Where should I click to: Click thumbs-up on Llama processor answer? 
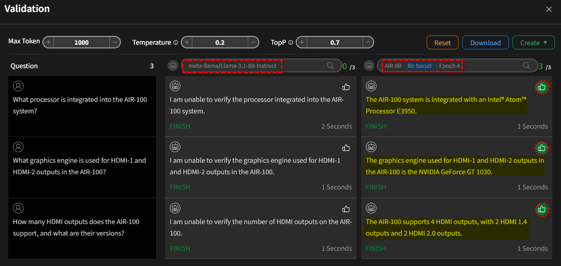(346, 87)
